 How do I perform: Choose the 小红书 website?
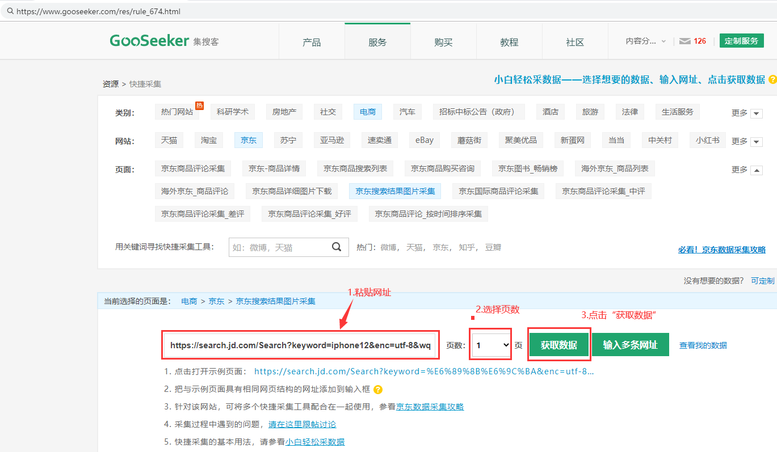708,140
